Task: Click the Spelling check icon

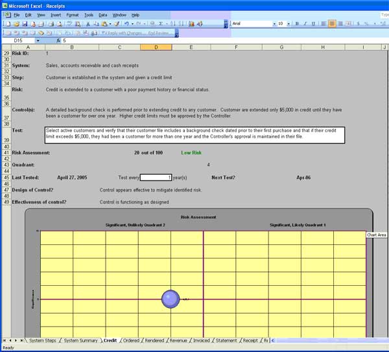Action: tap(69, 24)
